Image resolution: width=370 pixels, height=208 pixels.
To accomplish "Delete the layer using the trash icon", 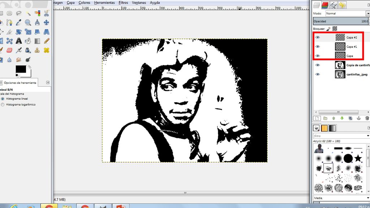I will [367, 118].
